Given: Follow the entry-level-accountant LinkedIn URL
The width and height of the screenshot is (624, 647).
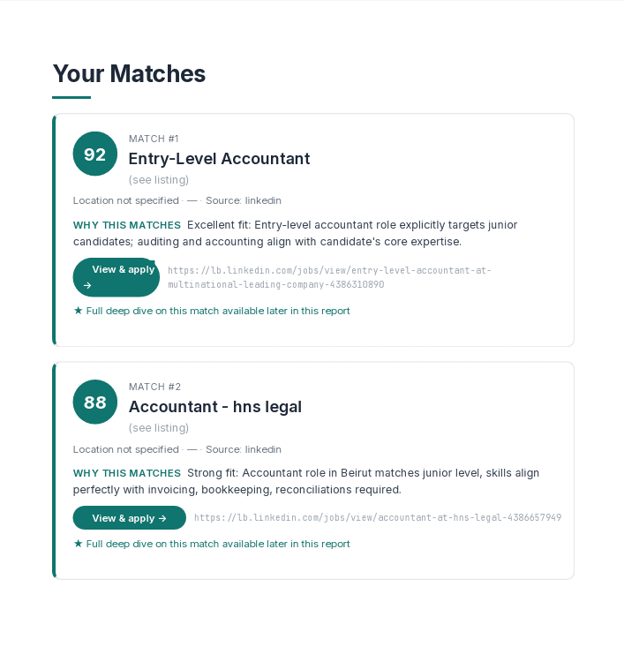Looking at the screenshot, I should click(x=329, y=277).
